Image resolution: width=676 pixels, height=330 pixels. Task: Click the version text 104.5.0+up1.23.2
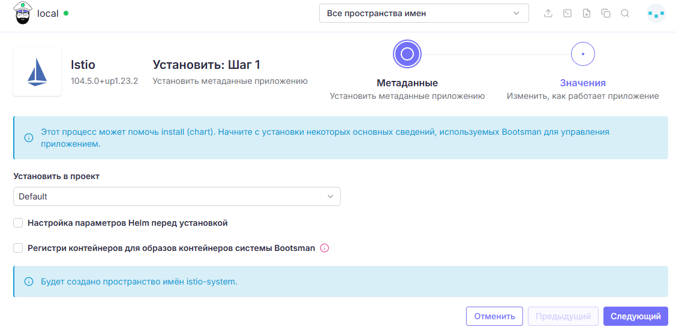(104, 81)
